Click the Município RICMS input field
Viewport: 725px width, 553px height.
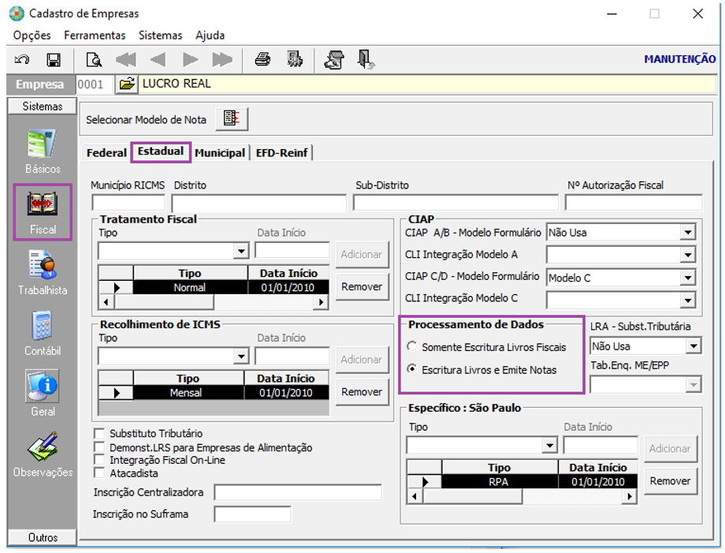coord(128,203)
